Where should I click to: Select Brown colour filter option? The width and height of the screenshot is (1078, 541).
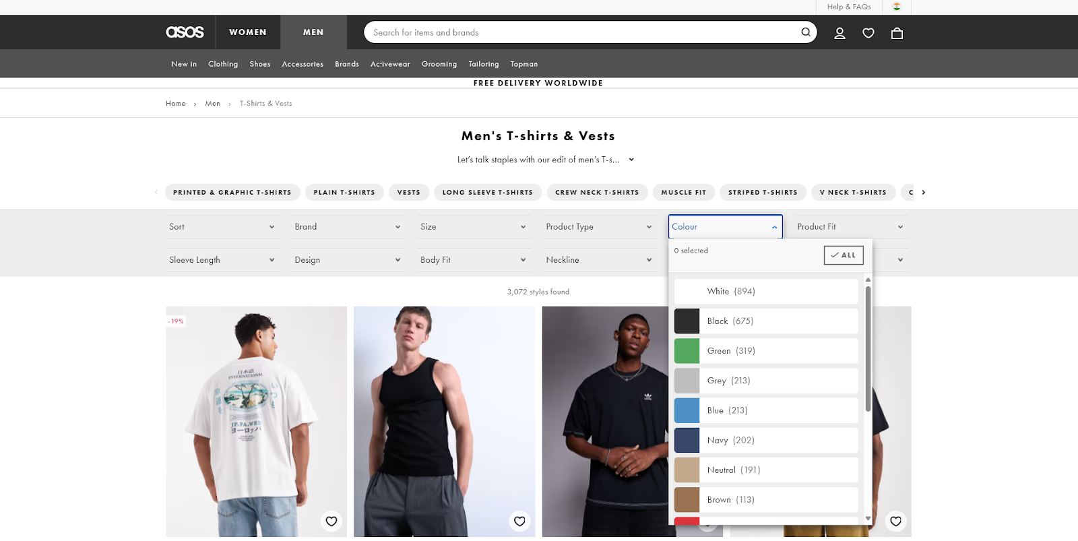tap(766, 500)
